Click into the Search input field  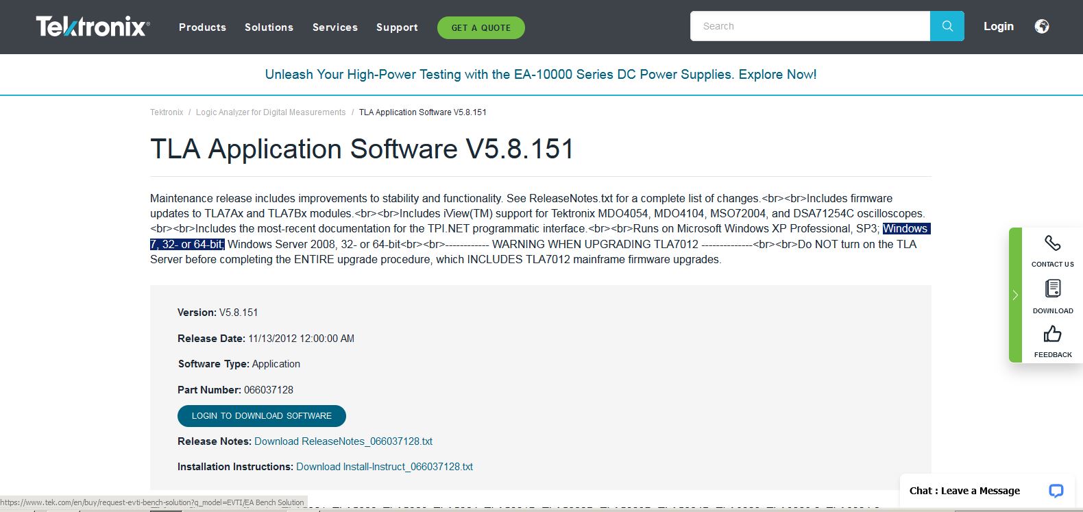(810, 26)
